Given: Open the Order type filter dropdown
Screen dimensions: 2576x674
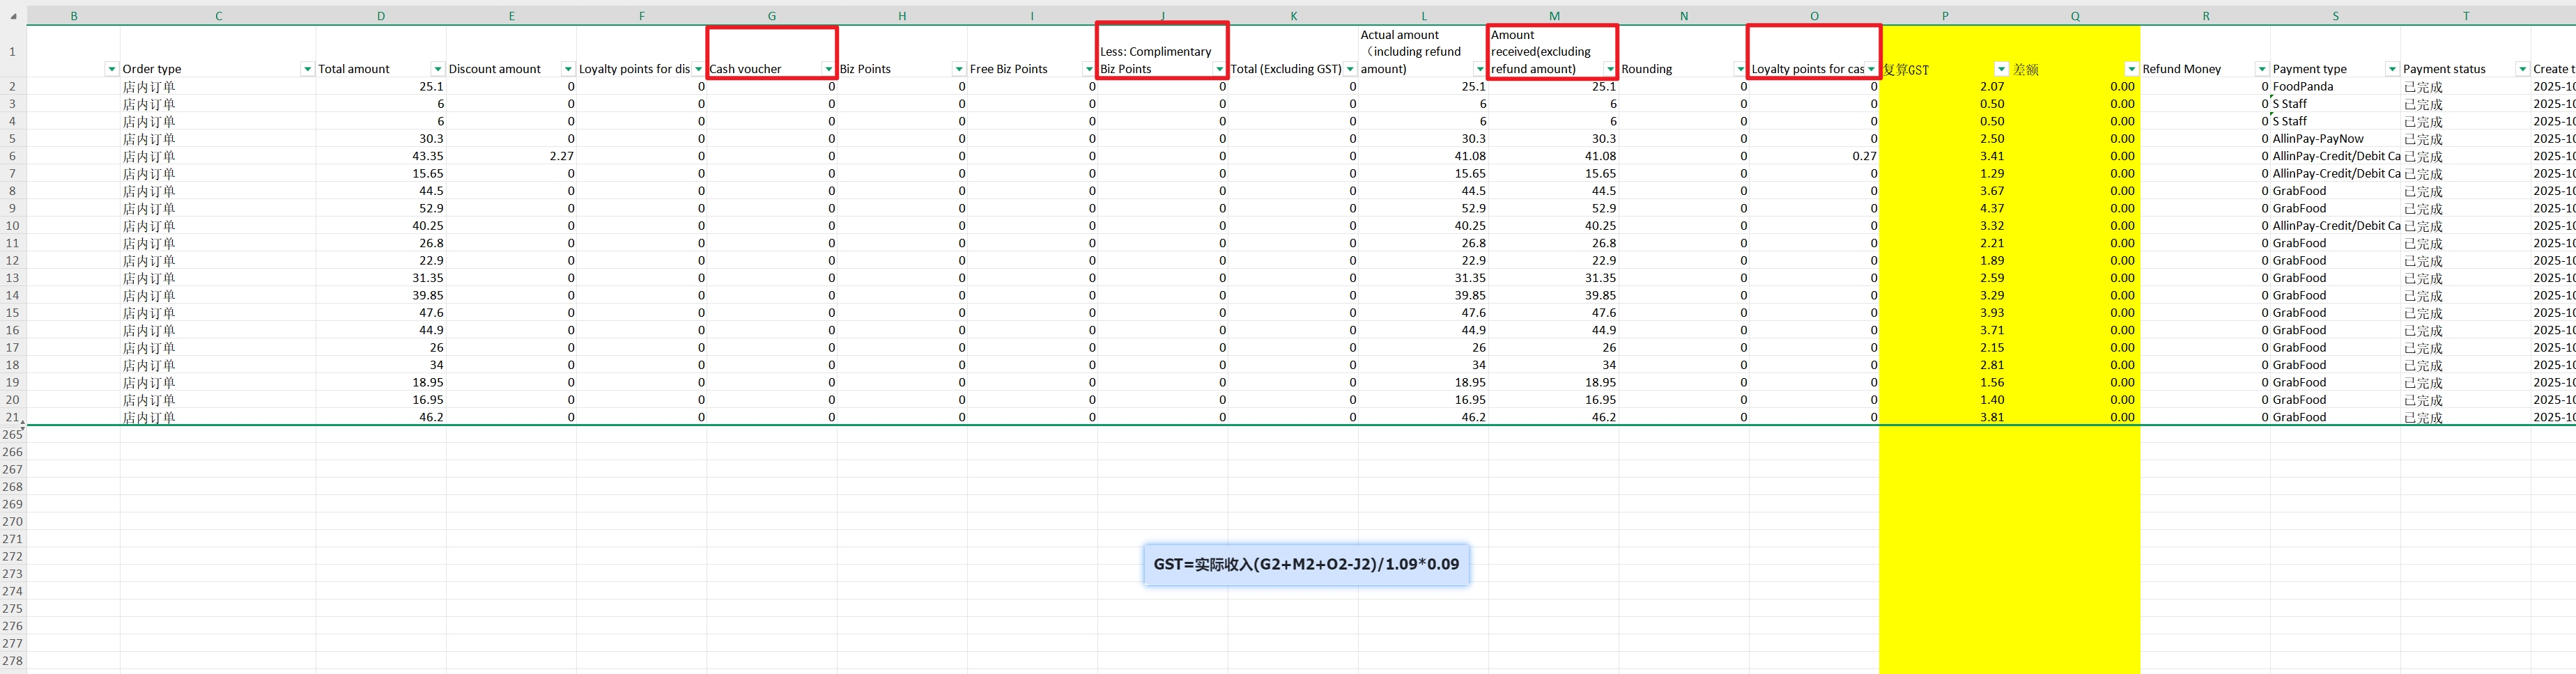Looking at the screenshot, I should click(x=307, y=69).
